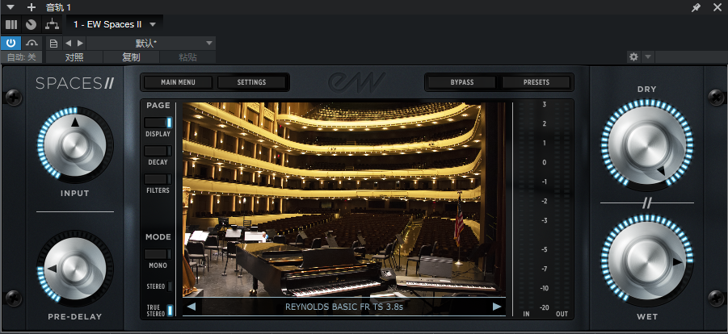
Task: Collapse the track panel triangle
Action: tap(11, 7)
